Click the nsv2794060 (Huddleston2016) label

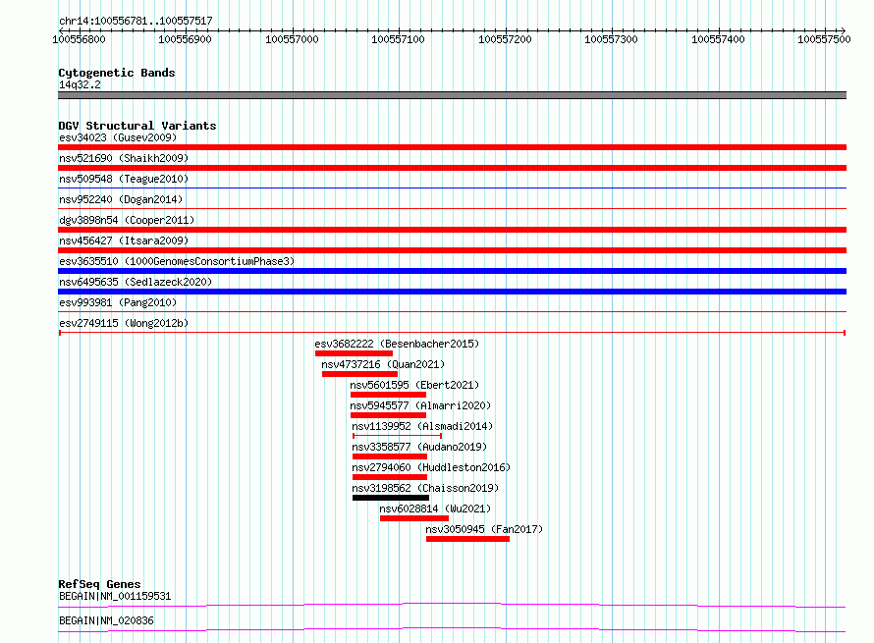[x=431, y=467]
